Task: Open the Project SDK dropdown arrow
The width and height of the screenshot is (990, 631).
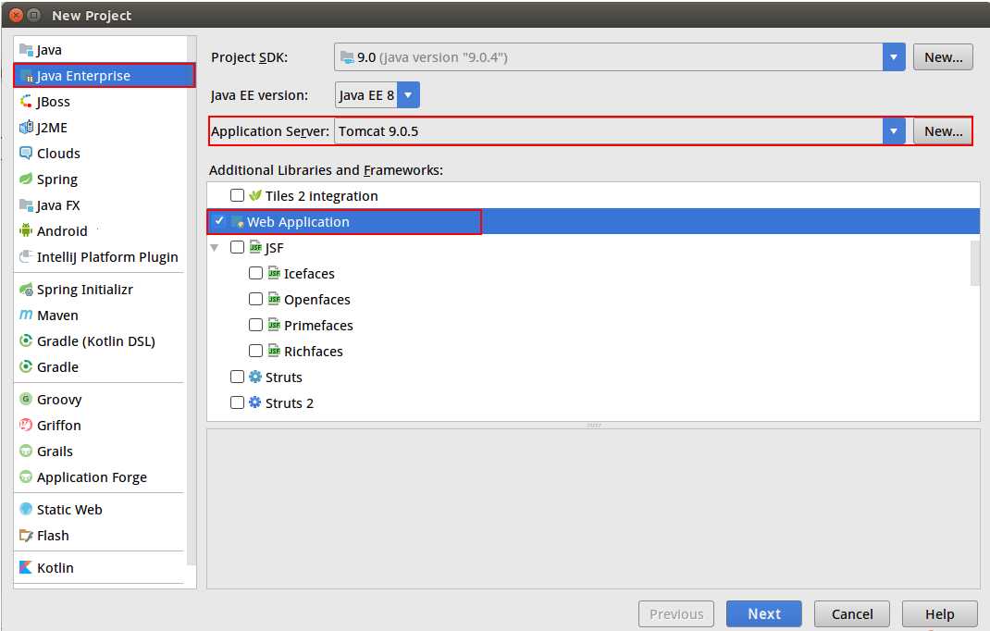Action: point(894,56)
